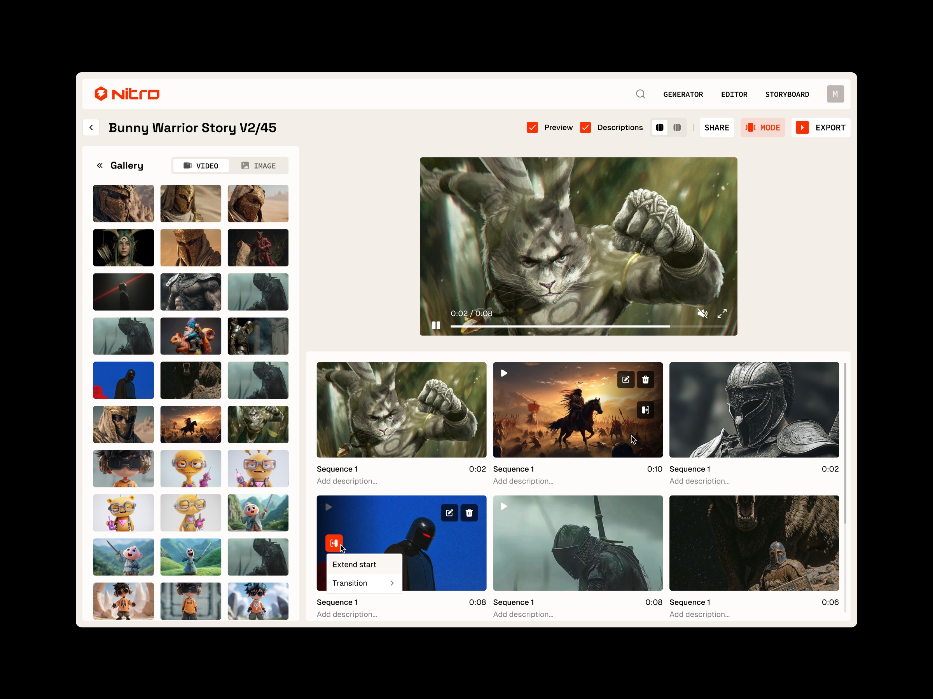The image size is (933, 699).
Task: Enter fullscreen using the expand icon on the player
Action: click(722, 313)
